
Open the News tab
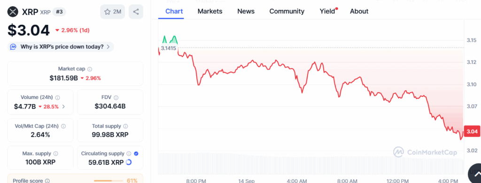click(x=246, y=11)
